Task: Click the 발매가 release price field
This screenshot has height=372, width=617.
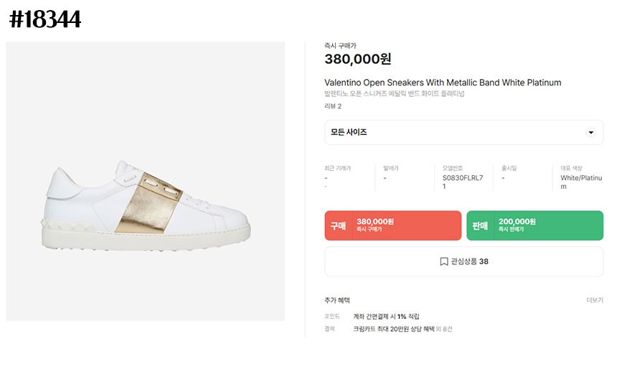Action: click(x=391, y=168)
